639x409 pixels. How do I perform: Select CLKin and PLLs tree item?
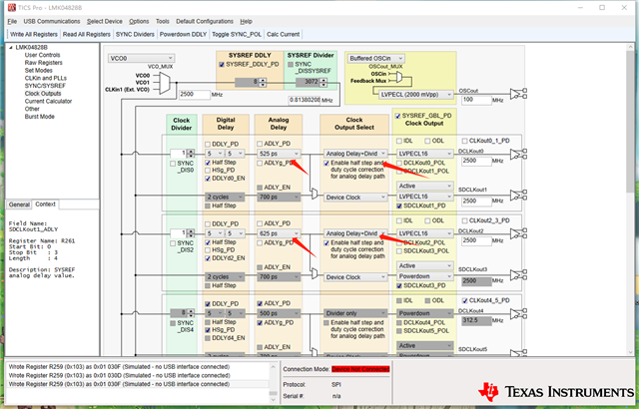tap(46, 78)
